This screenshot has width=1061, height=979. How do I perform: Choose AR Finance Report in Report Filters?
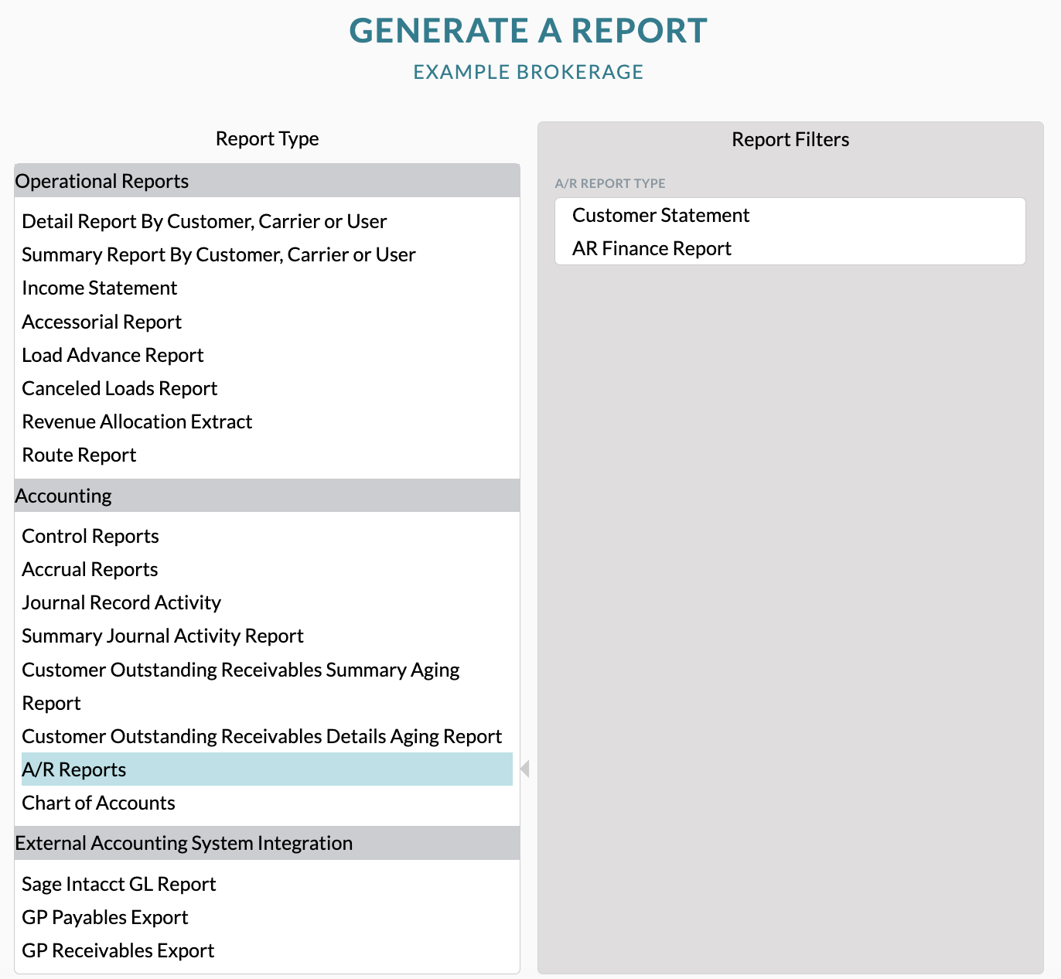[x=651, y=248]
